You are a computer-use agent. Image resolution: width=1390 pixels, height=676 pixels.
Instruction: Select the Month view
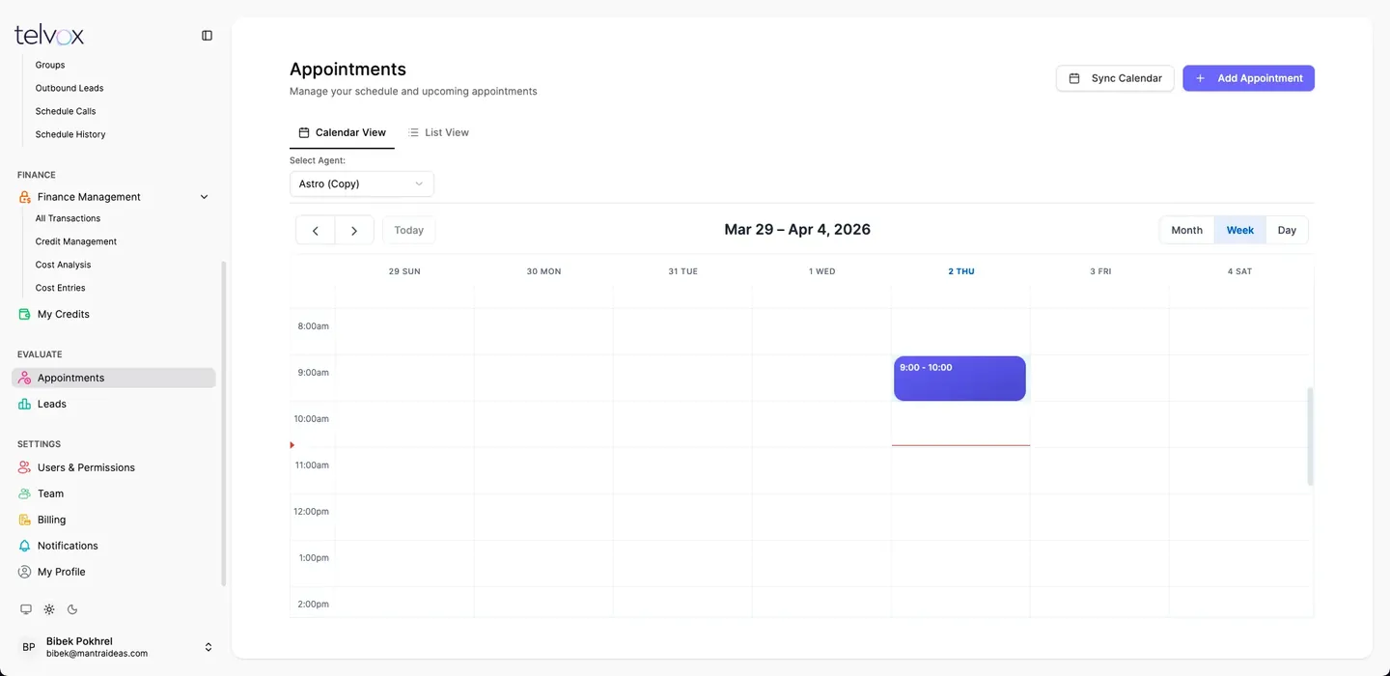[1187, 230]
